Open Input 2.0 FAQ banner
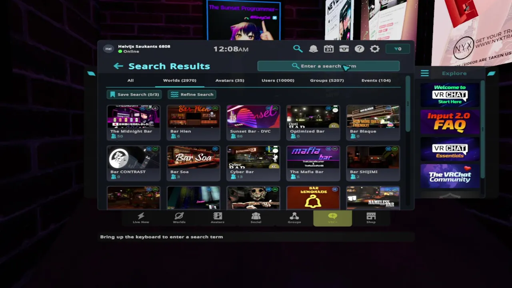512x288 pixels. (450, 122)
